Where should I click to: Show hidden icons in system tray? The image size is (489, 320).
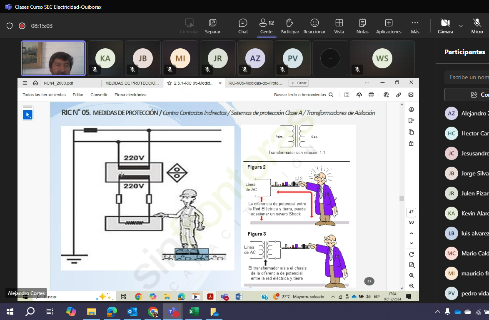coord(437,312)
